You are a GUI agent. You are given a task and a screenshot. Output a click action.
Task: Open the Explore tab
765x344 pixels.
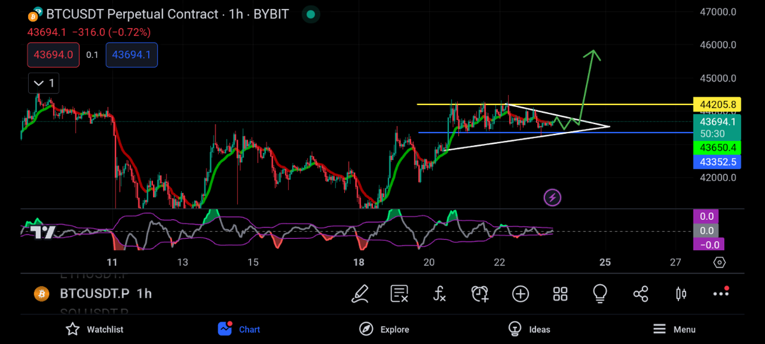coord(384,329)
